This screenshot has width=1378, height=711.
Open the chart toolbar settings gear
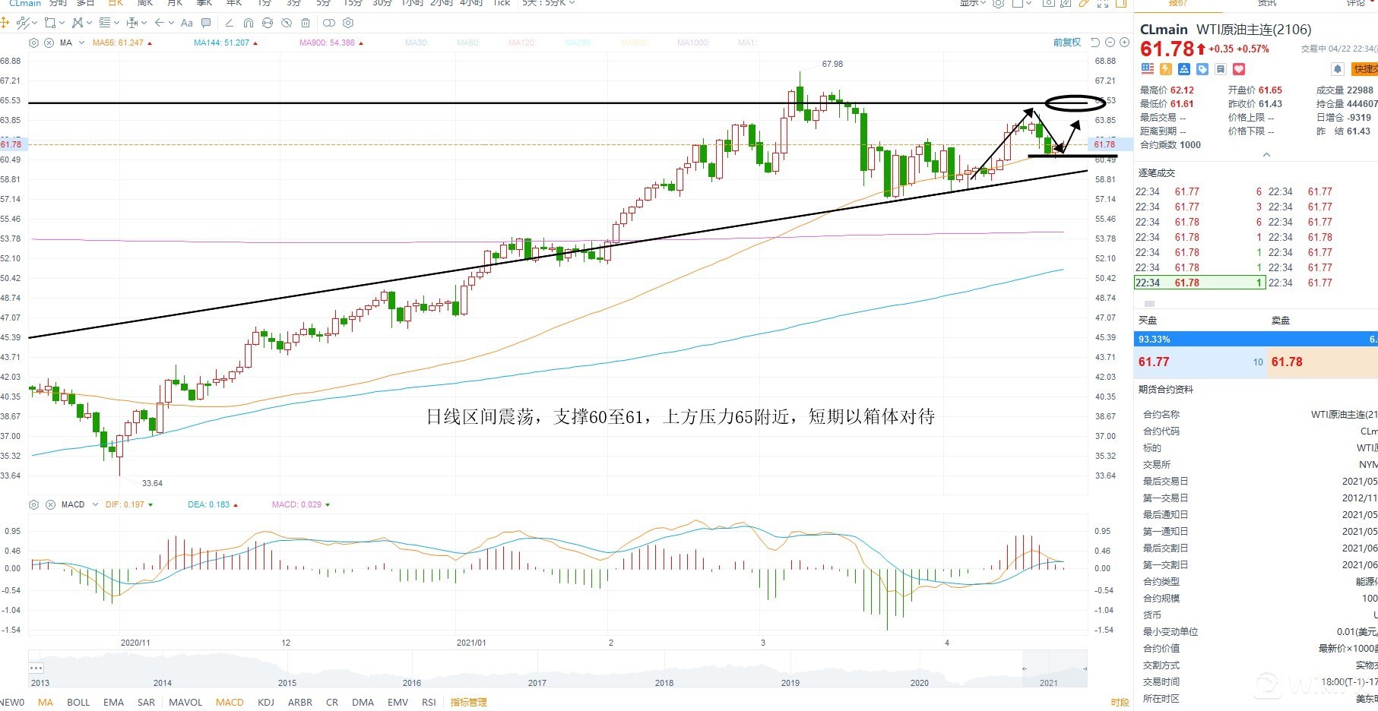click(x=349, y=23)
